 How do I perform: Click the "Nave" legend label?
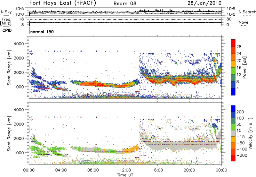(x=243, y=22)
